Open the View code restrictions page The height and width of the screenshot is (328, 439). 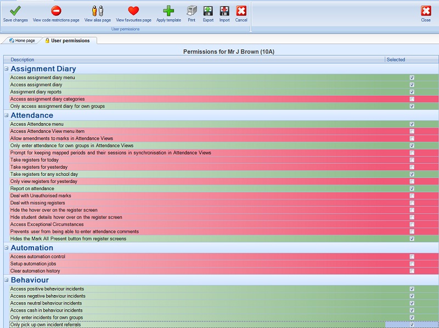(x=56, y=11)
